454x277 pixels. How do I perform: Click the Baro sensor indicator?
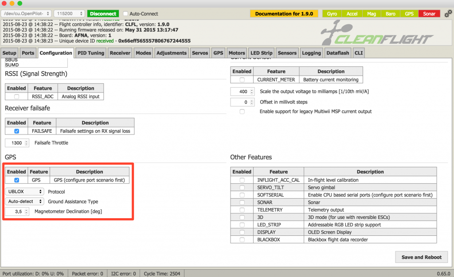tap(390, 14)
